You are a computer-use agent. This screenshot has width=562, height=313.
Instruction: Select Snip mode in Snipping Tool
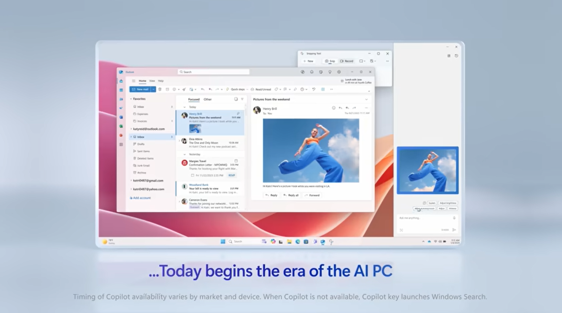tap(330, 61)
